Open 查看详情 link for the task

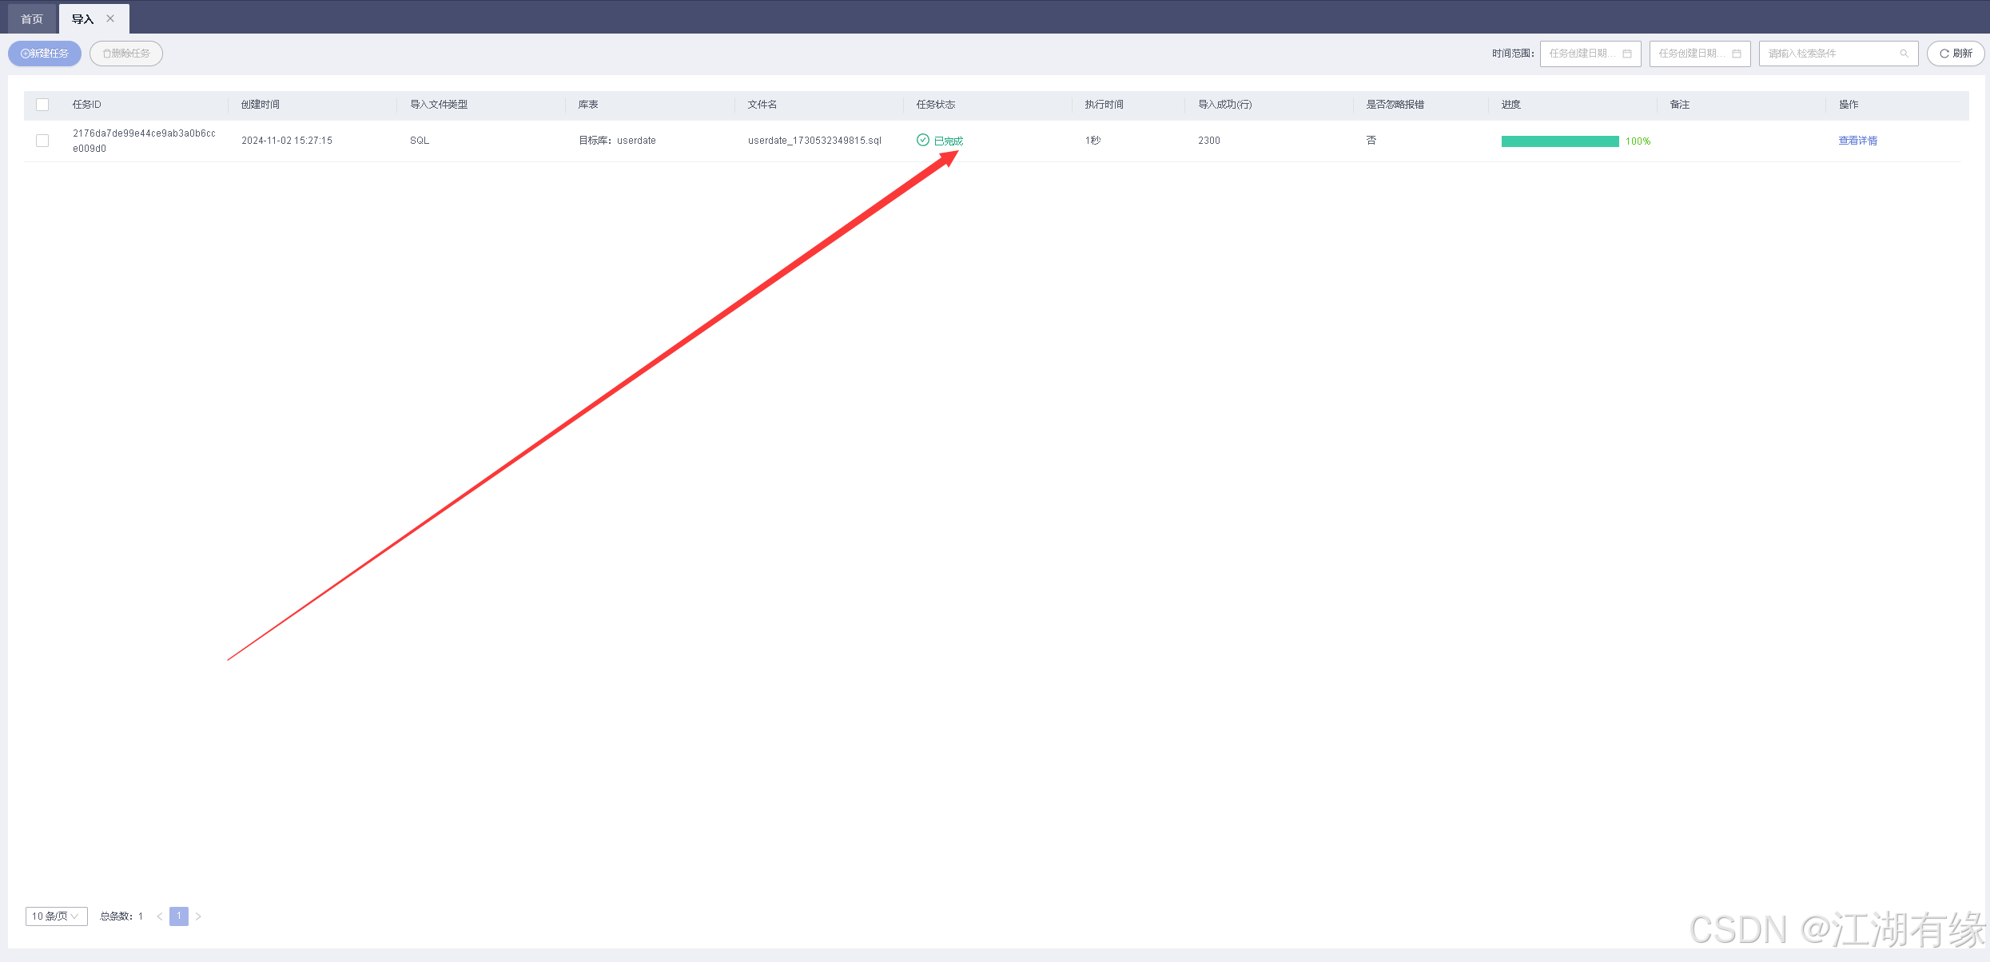point(1857,141)
